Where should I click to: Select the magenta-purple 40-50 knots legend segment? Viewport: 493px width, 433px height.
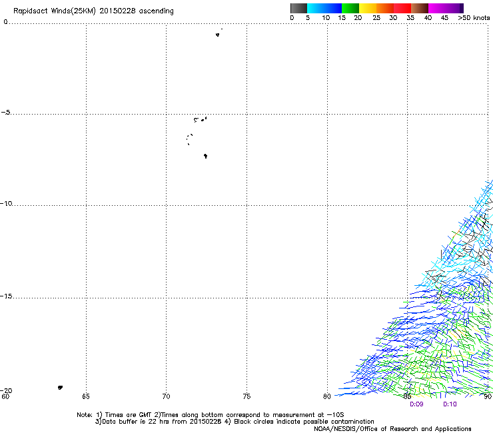[444, 8]
